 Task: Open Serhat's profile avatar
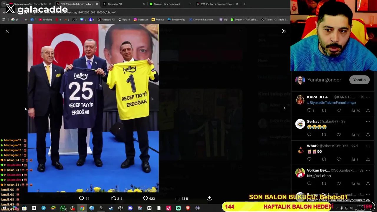pos(300,124)
